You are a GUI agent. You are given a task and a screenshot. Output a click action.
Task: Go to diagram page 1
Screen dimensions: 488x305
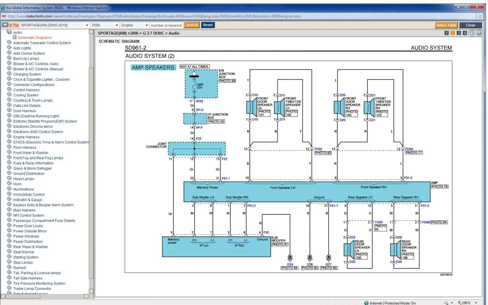coord(447,33)
